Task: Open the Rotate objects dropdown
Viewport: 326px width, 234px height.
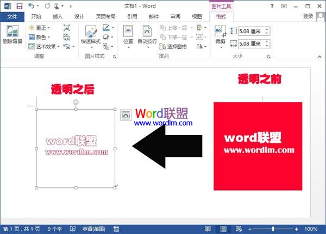Action: tap(202, 46)
